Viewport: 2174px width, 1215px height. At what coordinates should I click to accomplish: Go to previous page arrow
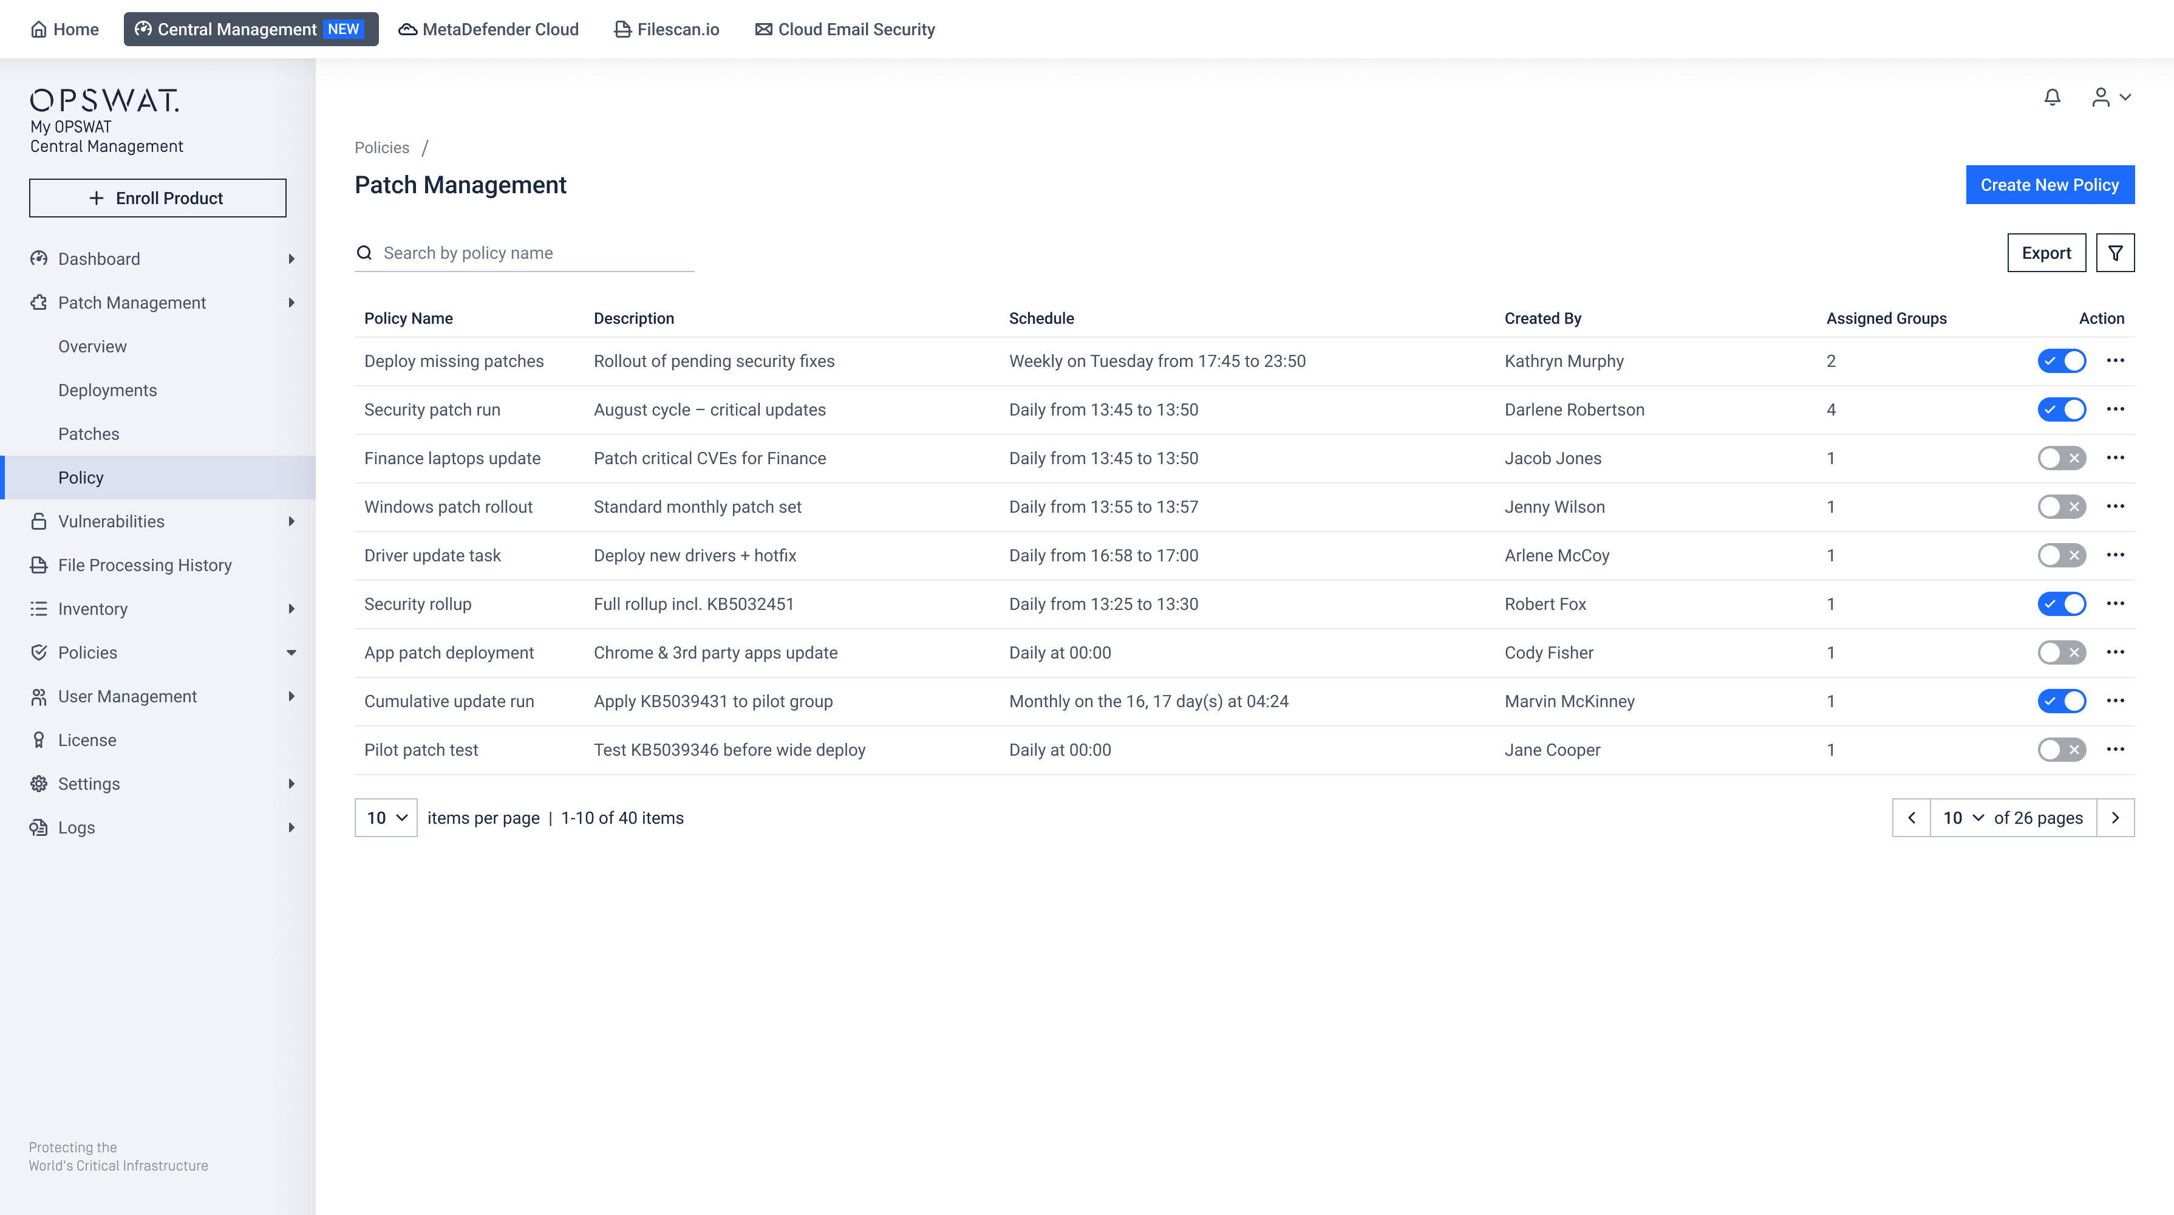[1912, 817]
